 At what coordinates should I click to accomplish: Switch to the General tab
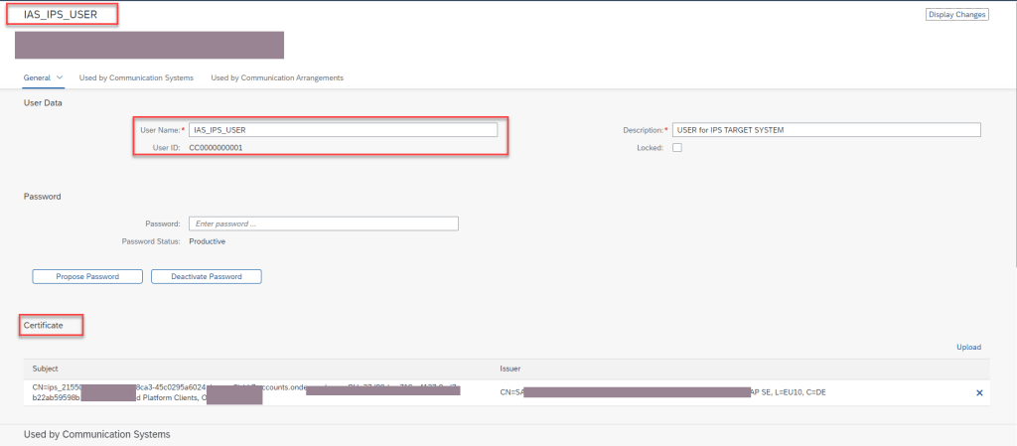pos(37,77)
